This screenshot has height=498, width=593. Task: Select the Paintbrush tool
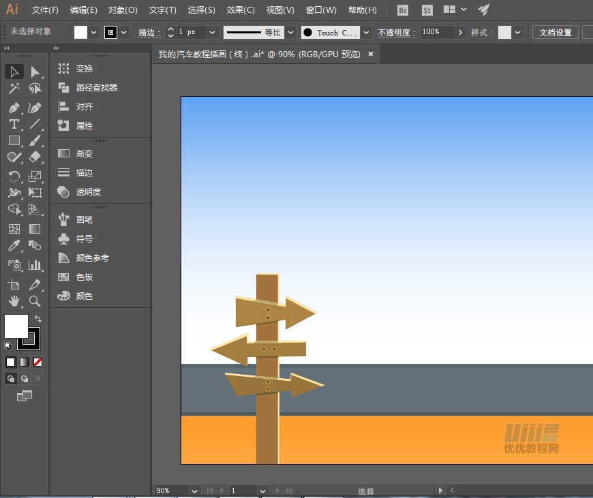(x=35, y=140)
